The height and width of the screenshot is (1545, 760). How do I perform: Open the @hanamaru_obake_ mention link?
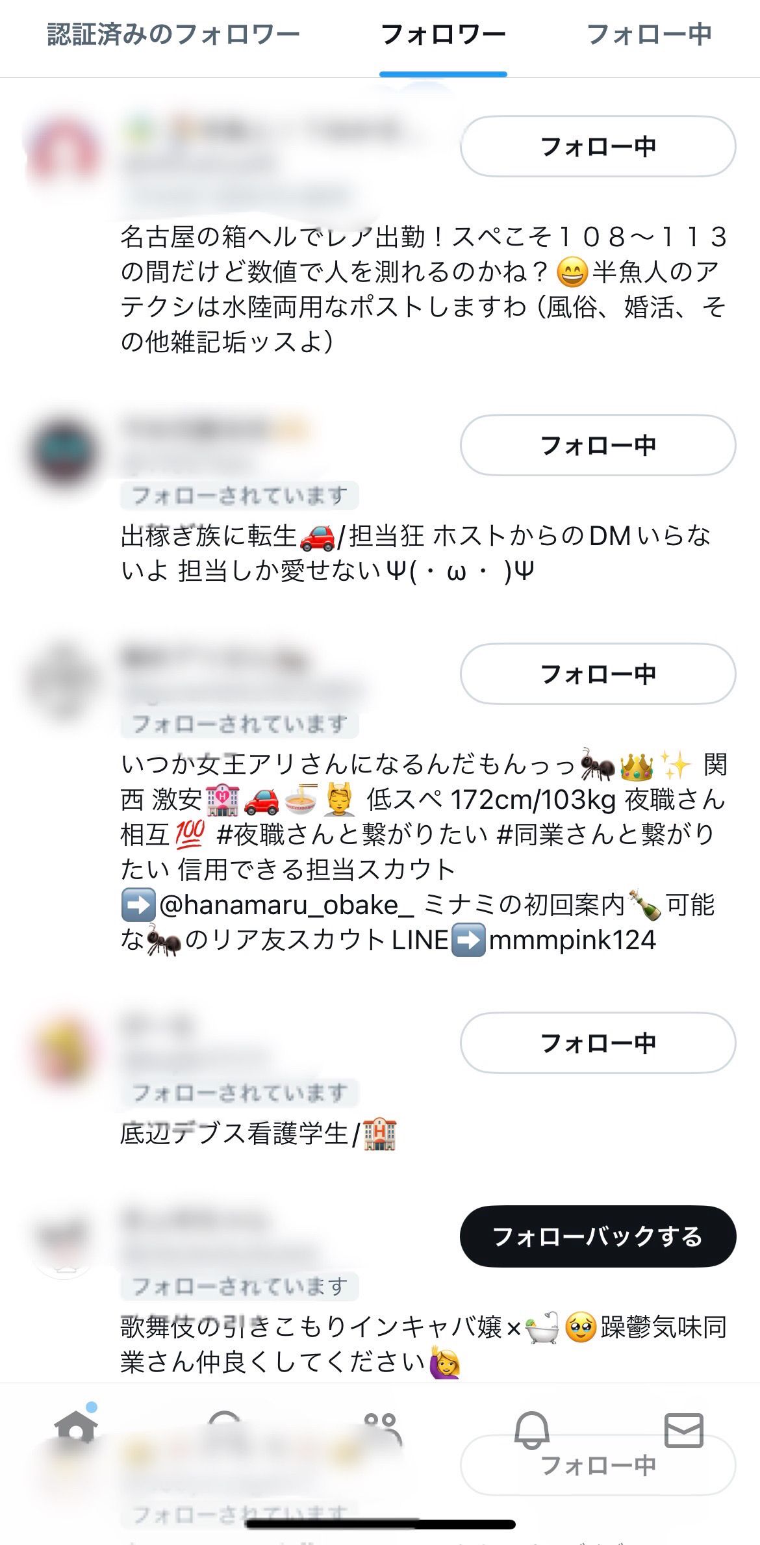[286, 905]
